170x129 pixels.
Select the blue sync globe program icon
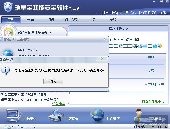(140, 46)
